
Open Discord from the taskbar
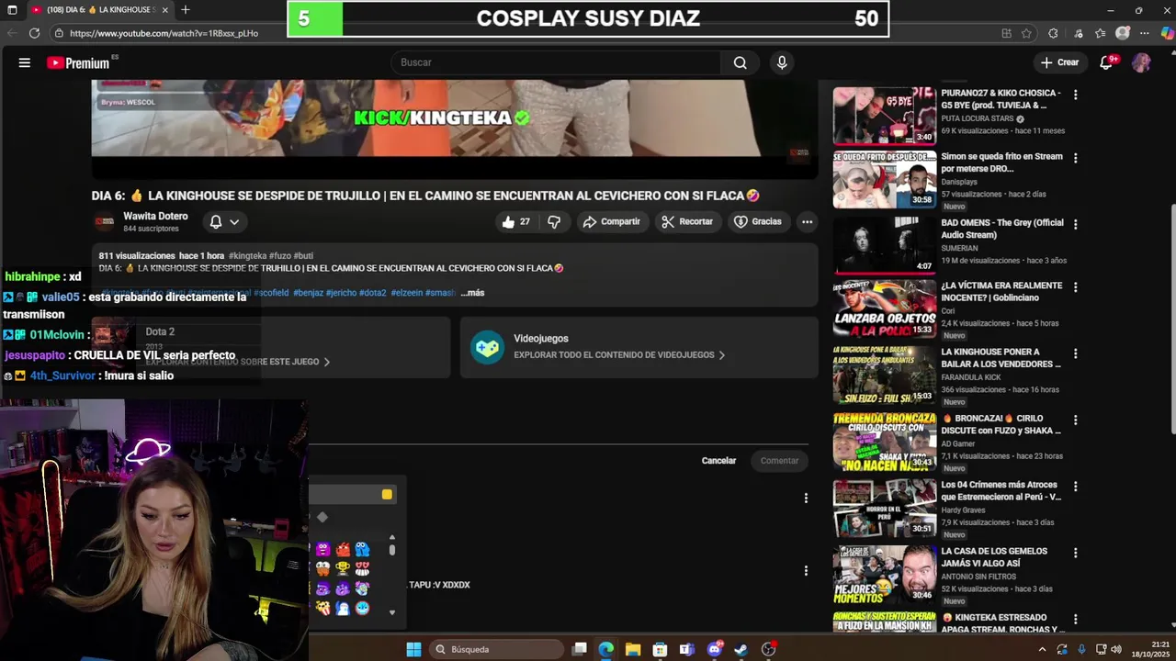click(x=714, y=649)
